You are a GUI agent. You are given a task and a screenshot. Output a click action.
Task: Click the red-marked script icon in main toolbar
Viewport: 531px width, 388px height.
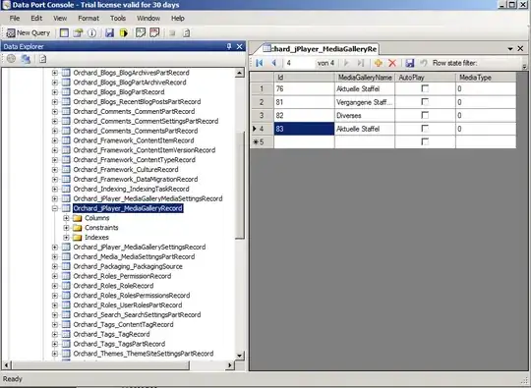(154, 32)
